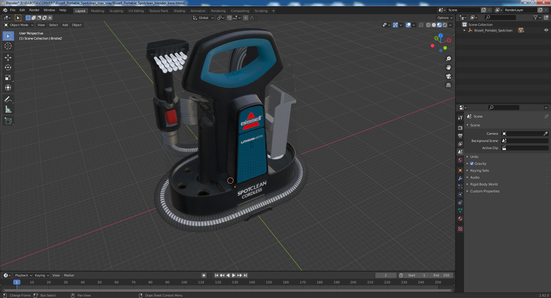The height and width of the screenshot is (298, 551).
Task: Jump to the end frame
Action: (x=245, y=275)
